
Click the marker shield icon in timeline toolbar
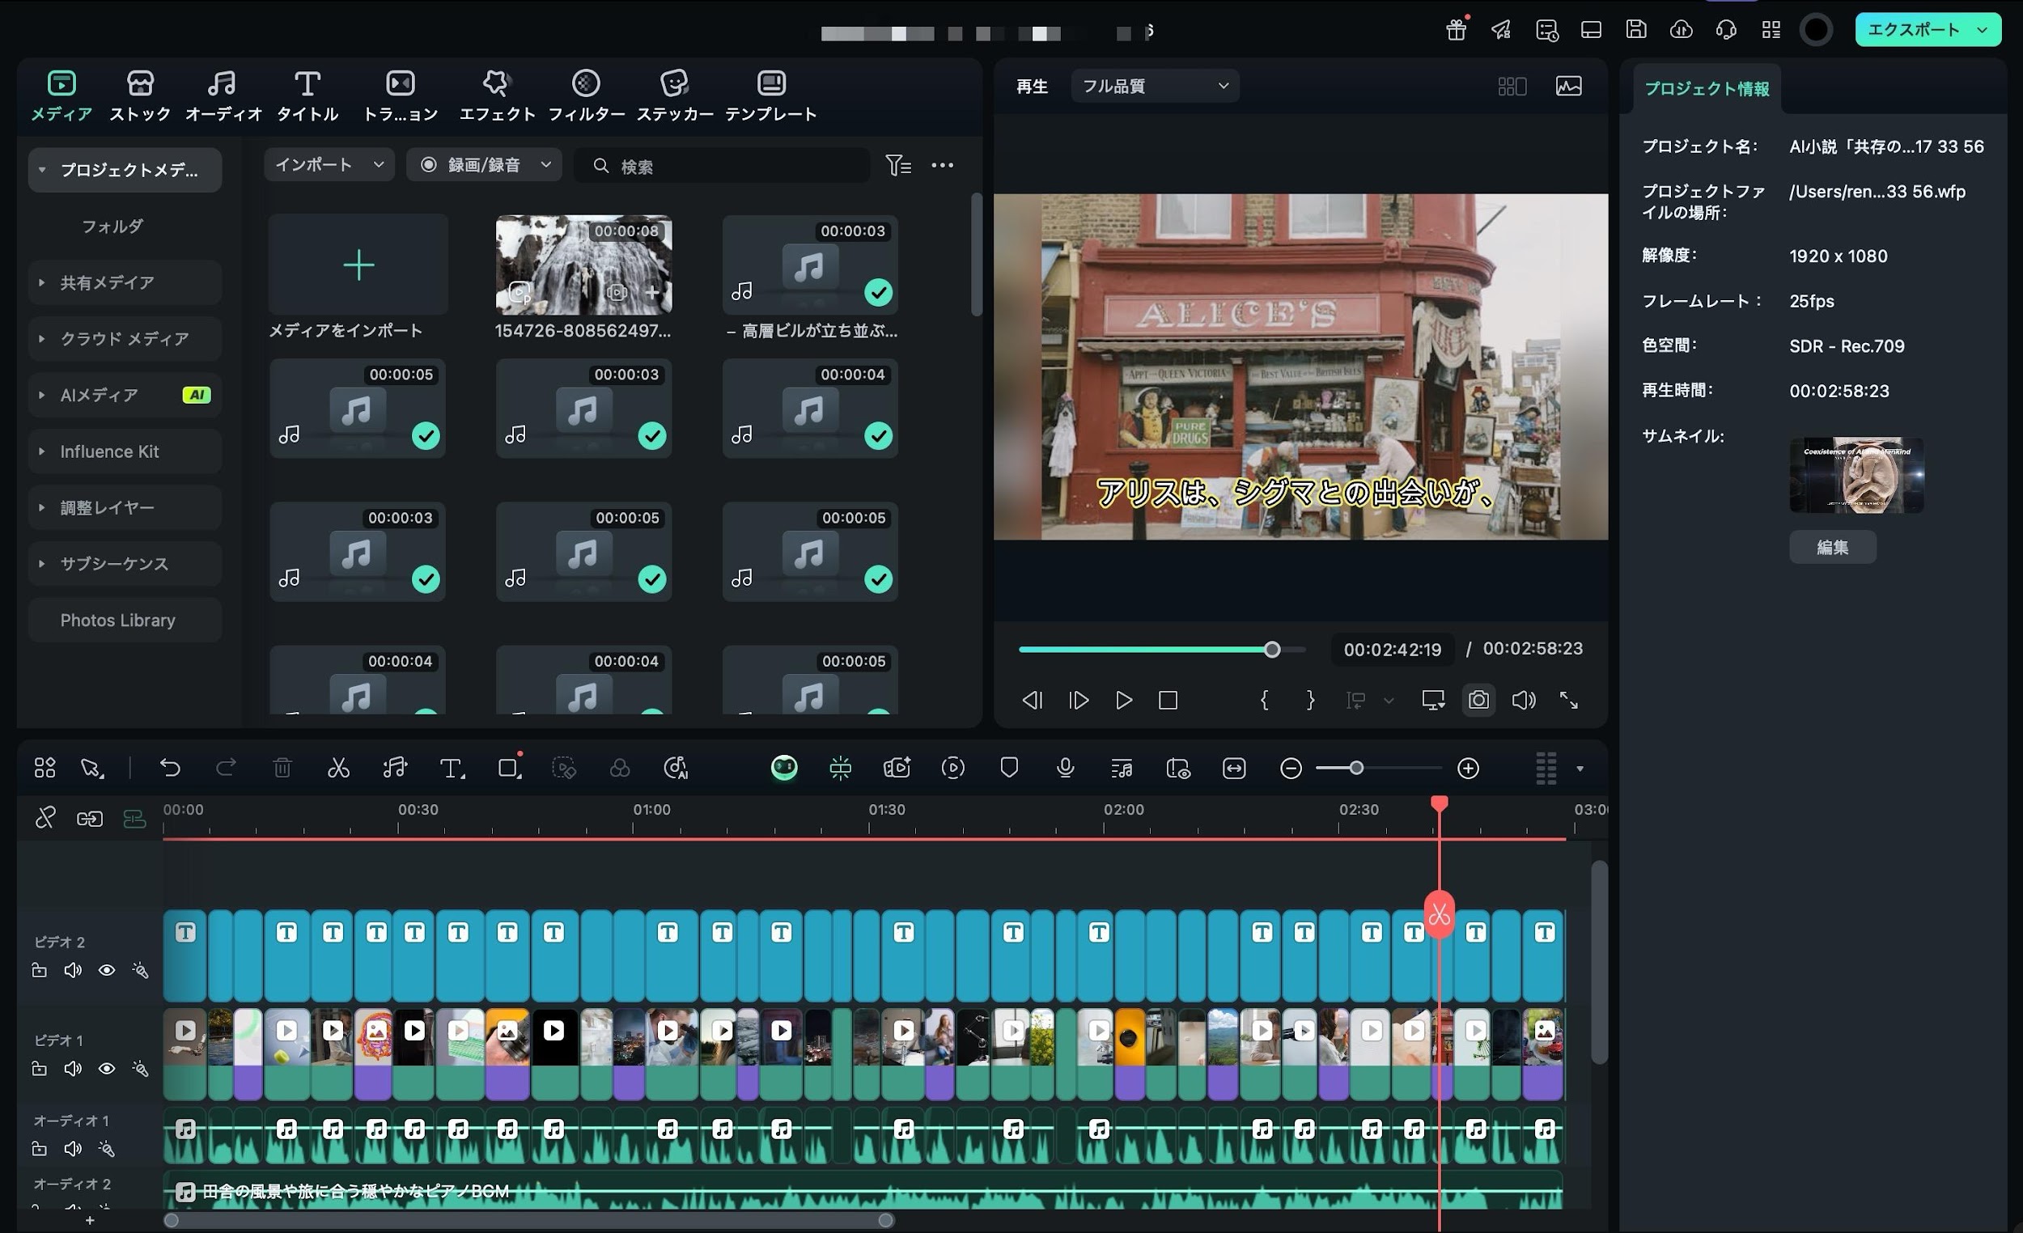1009,769
